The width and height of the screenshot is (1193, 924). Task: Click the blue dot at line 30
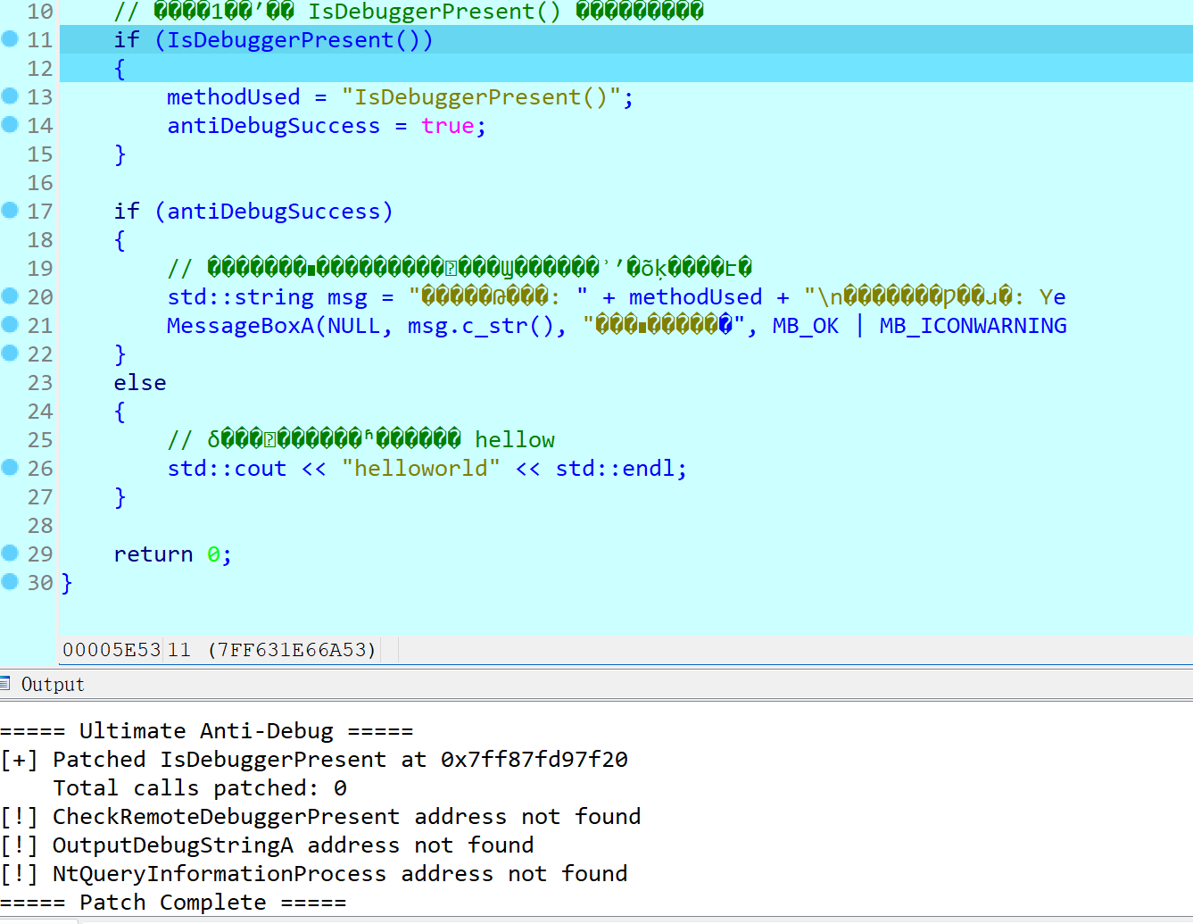[x=10, y=582]
